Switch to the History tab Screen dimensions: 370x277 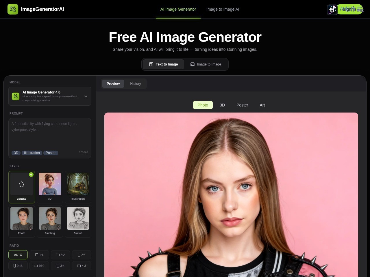point(136,84)
